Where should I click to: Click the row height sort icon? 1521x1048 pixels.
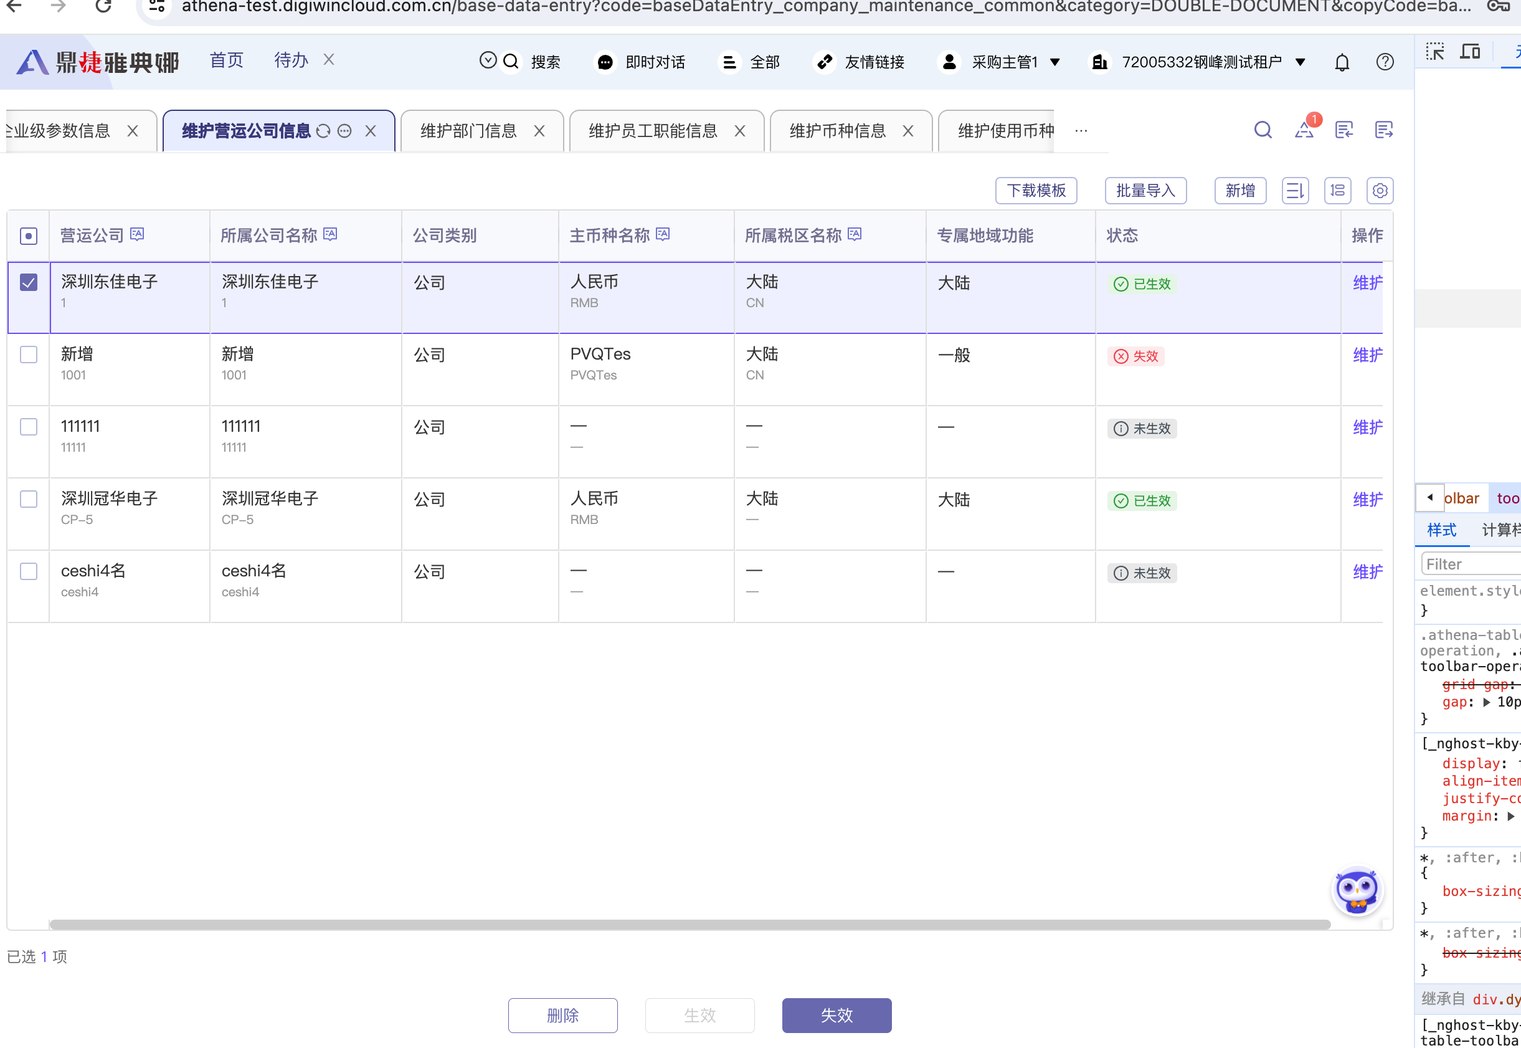pyautogui.click(x=1295, y=191)
